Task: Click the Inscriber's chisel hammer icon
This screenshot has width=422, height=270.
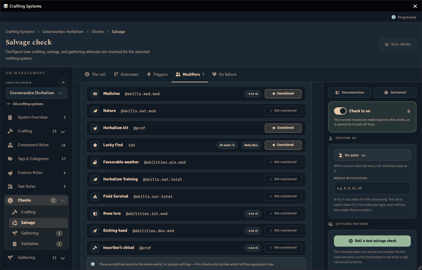Action: pyautogui.click(x=95, y=248)
